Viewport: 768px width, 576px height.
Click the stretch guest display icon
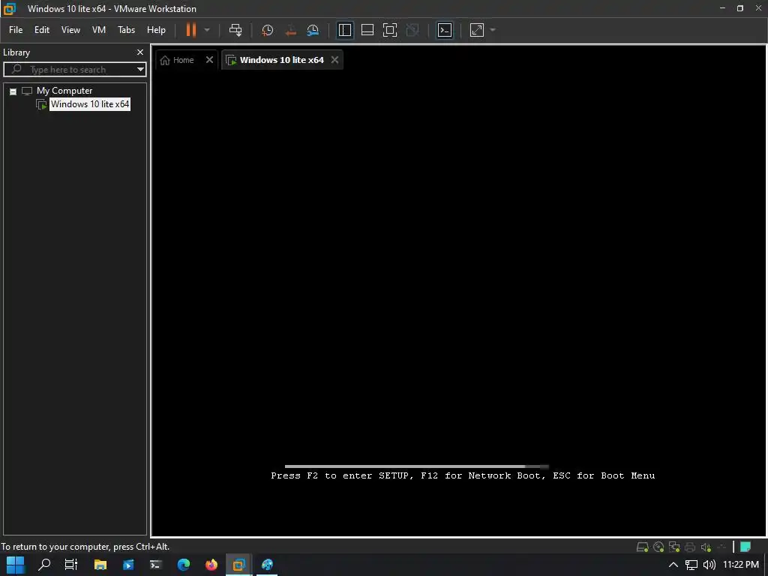[477, 30]
